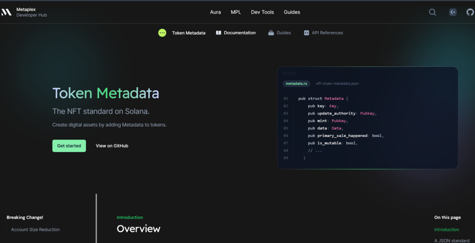Click the 'pub struct Metadata {' code line

click(323, 98)
